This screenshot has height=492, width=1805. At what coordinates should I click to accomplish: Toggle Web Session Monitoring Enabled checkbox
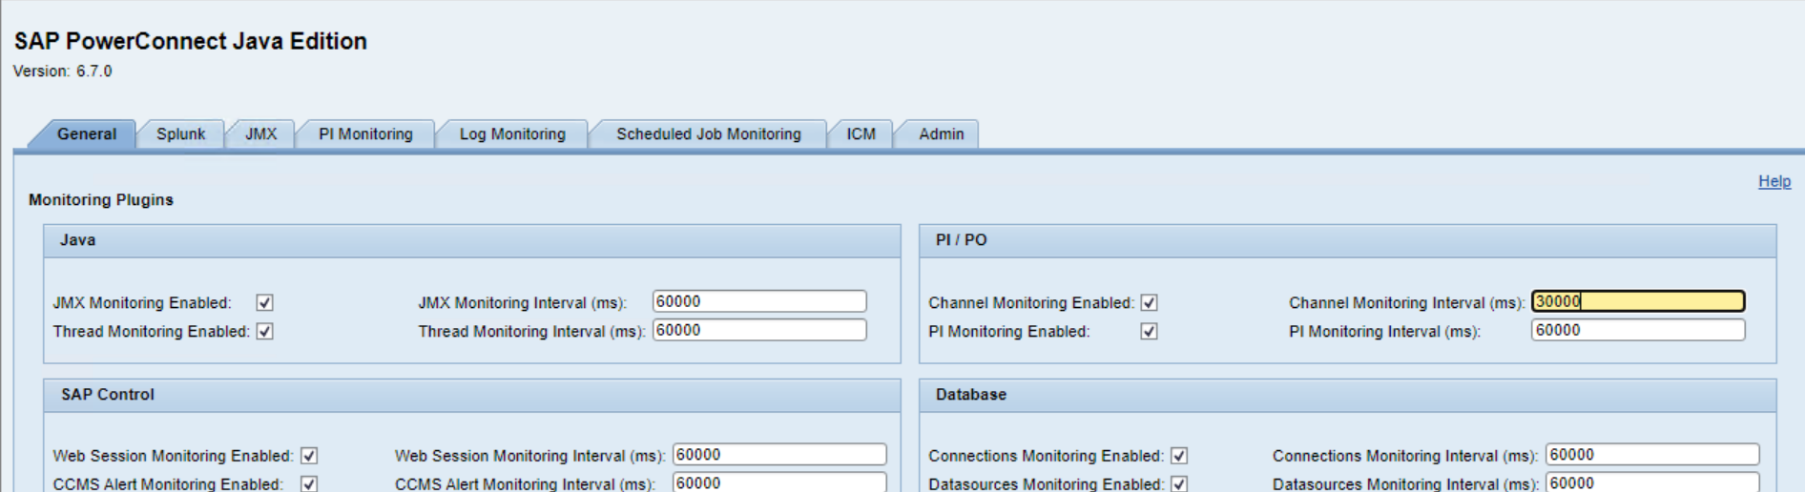(309, 457)
